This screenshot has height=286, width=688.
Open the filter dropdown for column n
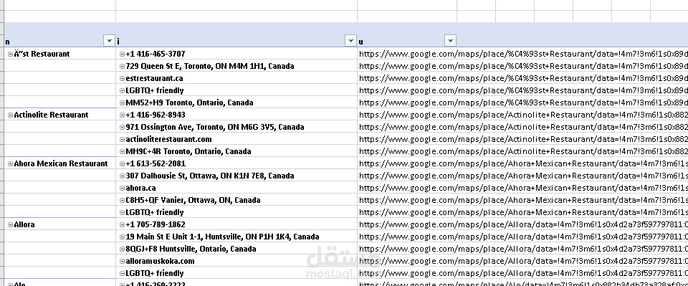pyautogui.click(x=109, y=41)
